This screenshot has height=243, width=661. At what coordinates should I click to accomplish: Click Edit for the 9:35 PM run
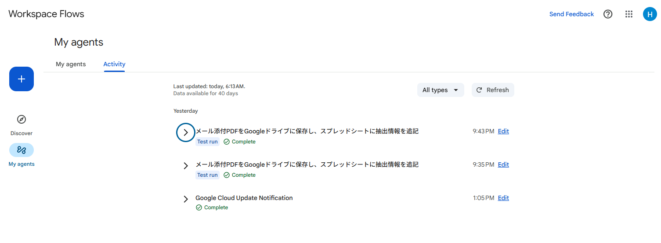coord(503,164)
